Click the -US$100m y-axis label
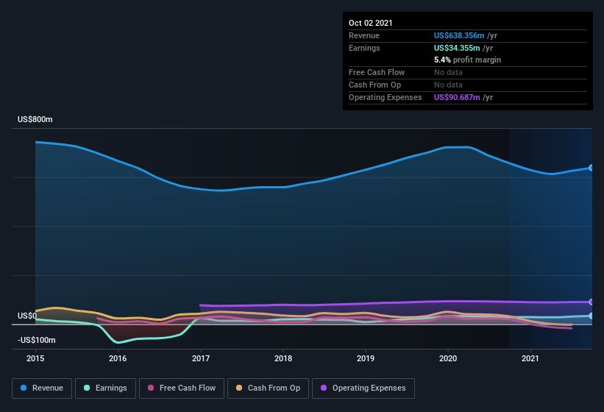This screenshot has width=604, height=412. 37,340
